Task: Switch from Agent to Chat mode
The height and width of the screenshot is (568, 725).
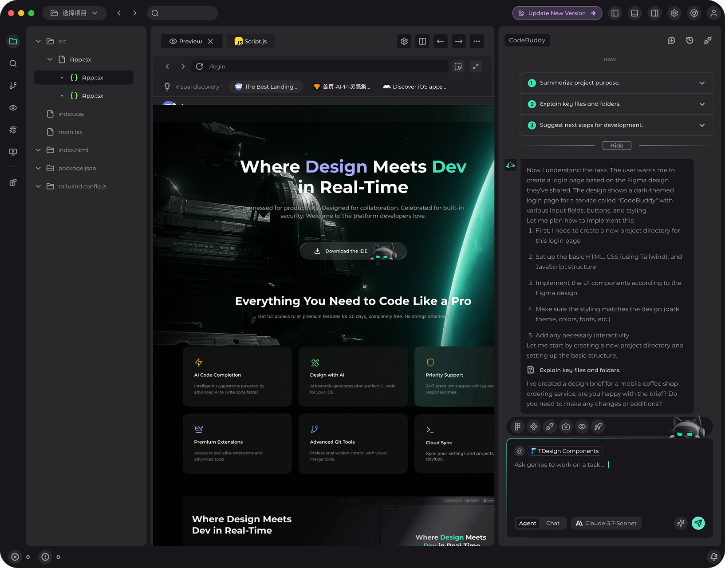Action: point(553,523)
